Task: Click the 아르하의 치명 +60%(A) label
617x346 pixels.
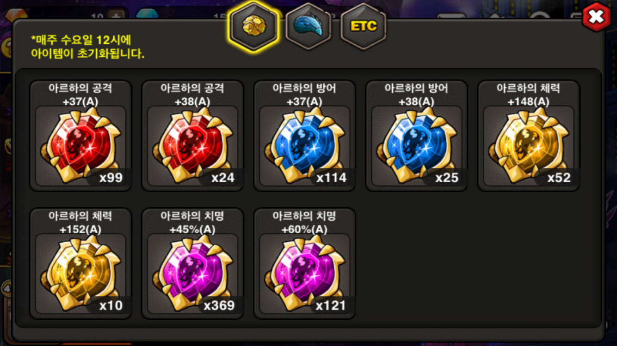Action: point(304,222)
